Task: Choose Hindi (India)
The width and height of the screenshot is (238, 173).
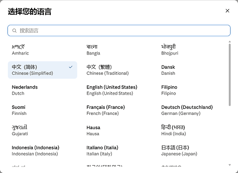Action: (192, 131)
